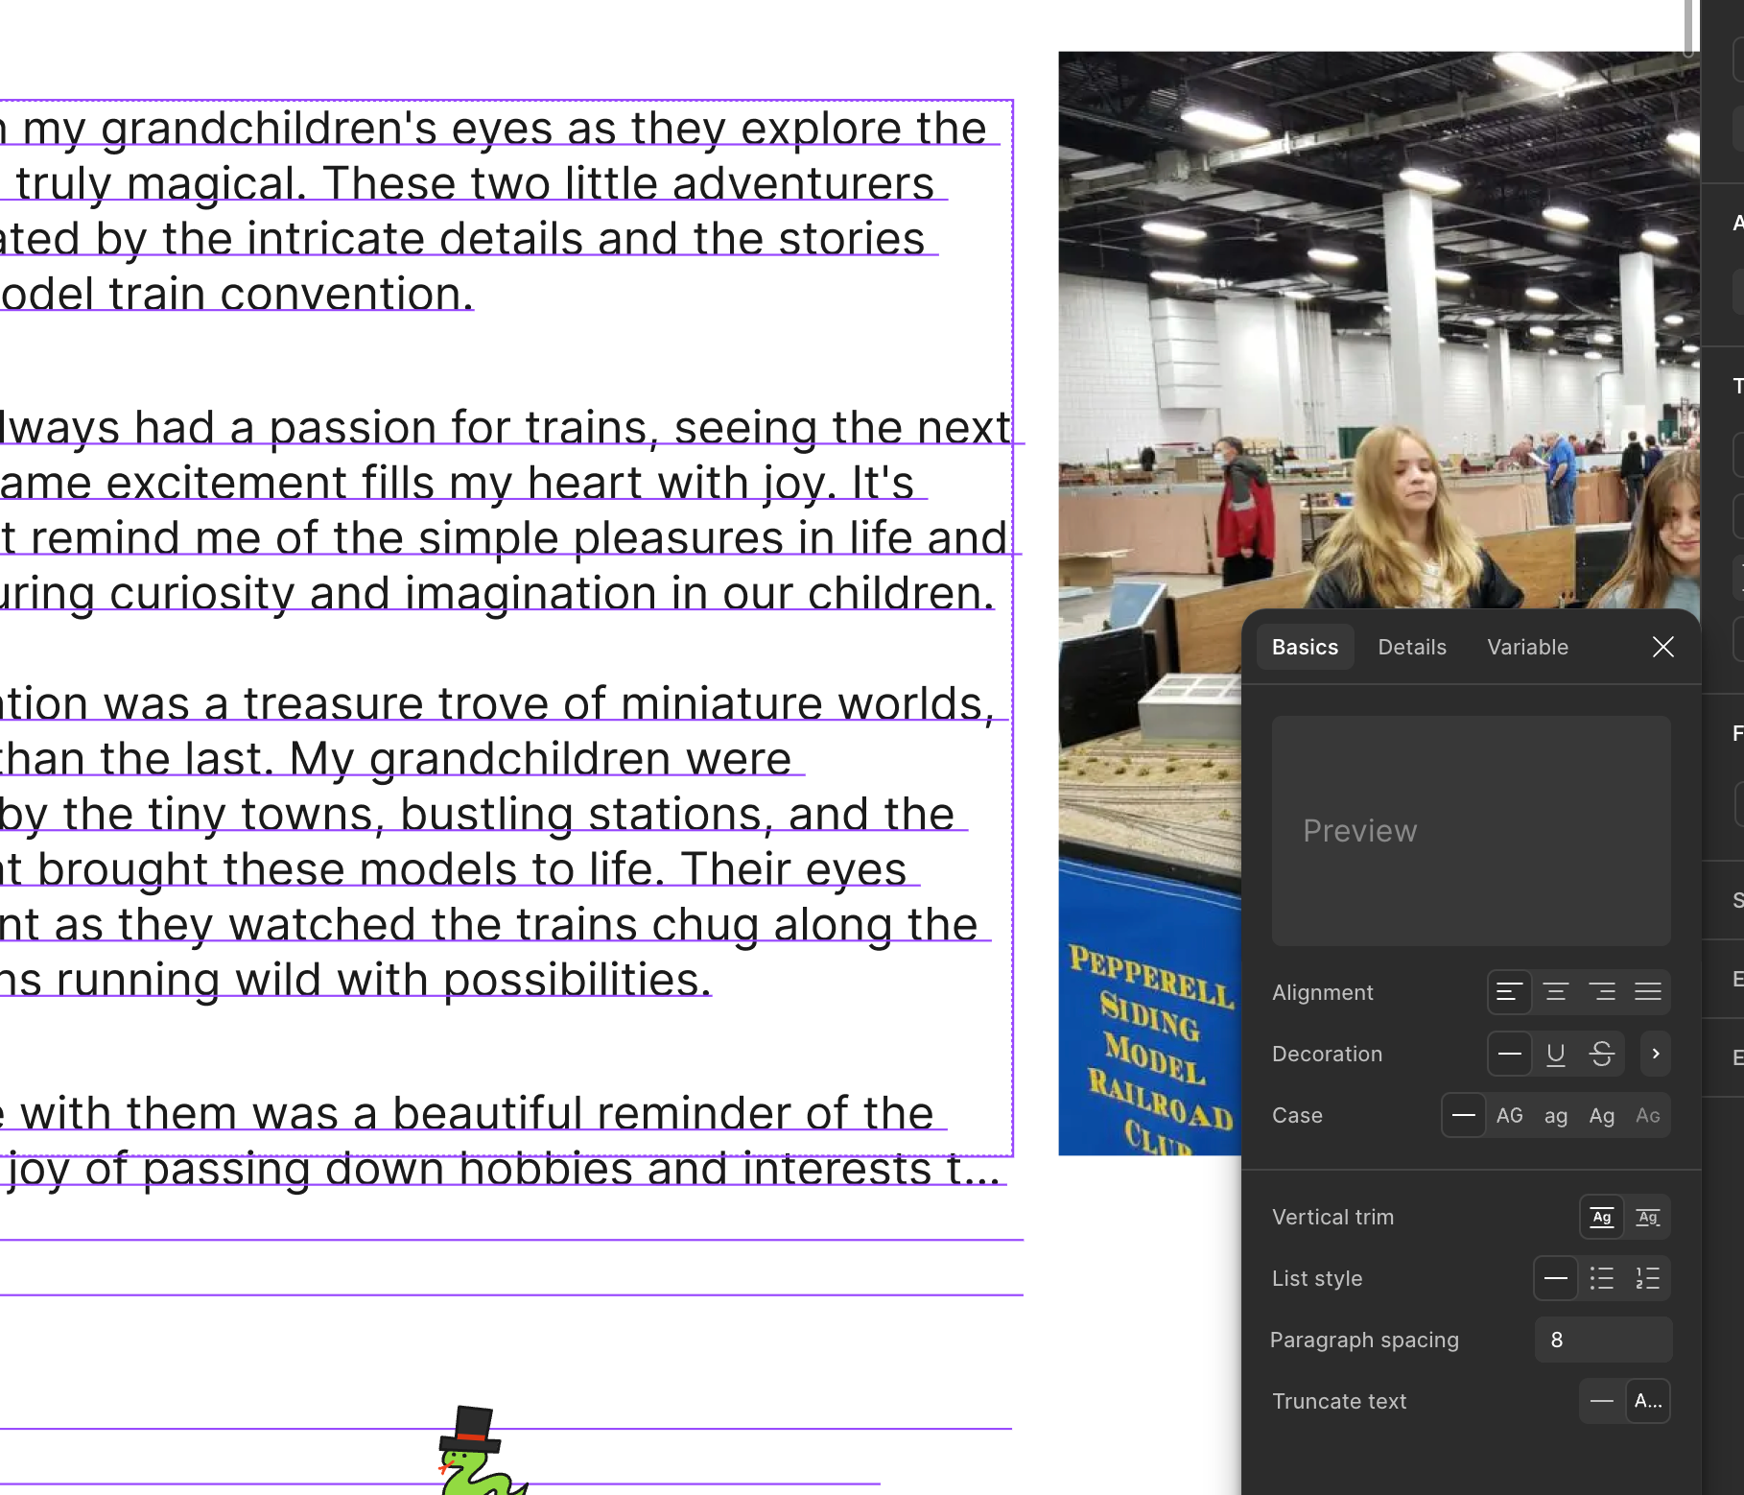Switch to the Basics tab
This screenshot has width=1744, height=1495.
click(1305, 647)
